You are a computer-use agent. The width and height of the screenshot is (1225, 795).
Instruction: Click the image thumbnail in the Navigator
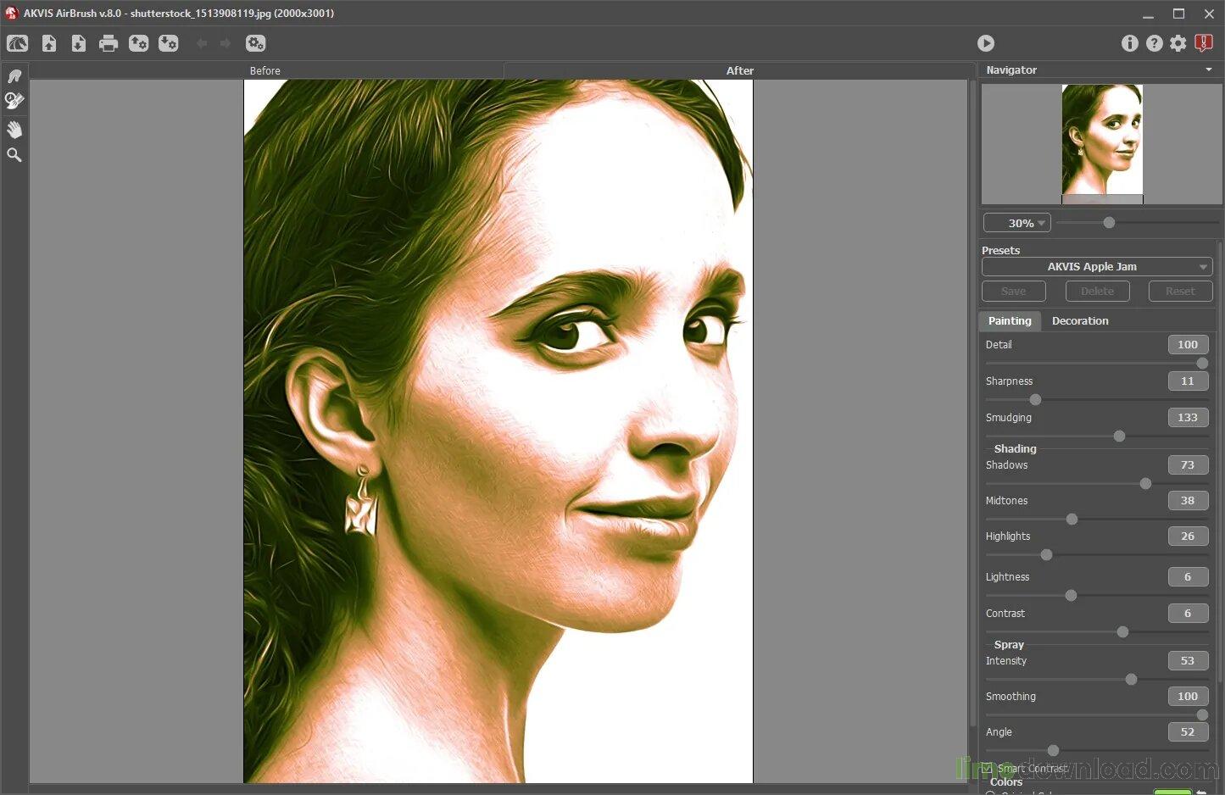pyautogui.click(x=1102, y=140)
